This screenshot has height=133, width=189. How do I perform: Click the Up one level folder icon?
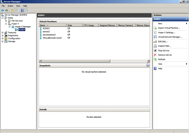click(x=12, y=10)
